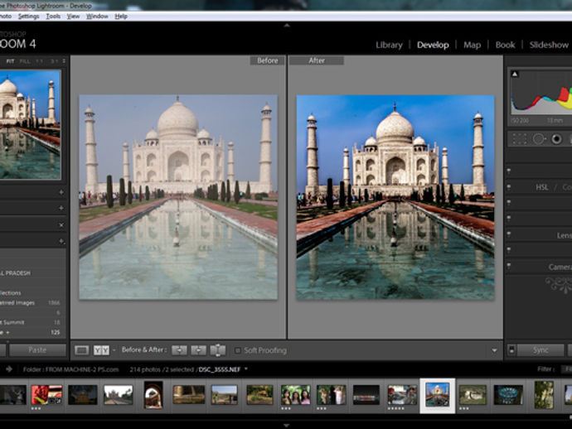Toggle the HSL panel on/off switch
Image resolution: width=572 pixels, height=429 pixels.
pyautogui.click(x=509, y=187)
